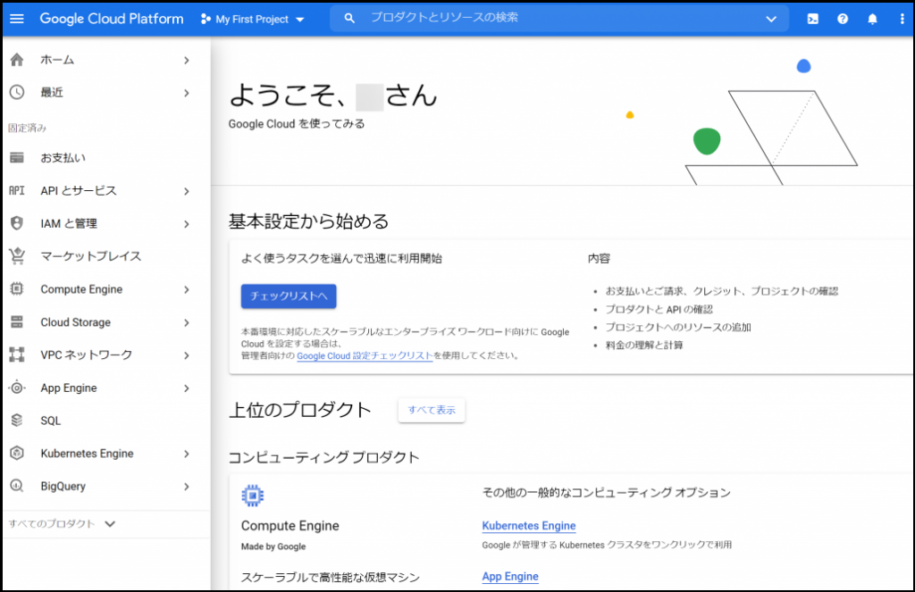Click the Compute Engine product card title
The image size is (915, 592).
click(290, 526)
